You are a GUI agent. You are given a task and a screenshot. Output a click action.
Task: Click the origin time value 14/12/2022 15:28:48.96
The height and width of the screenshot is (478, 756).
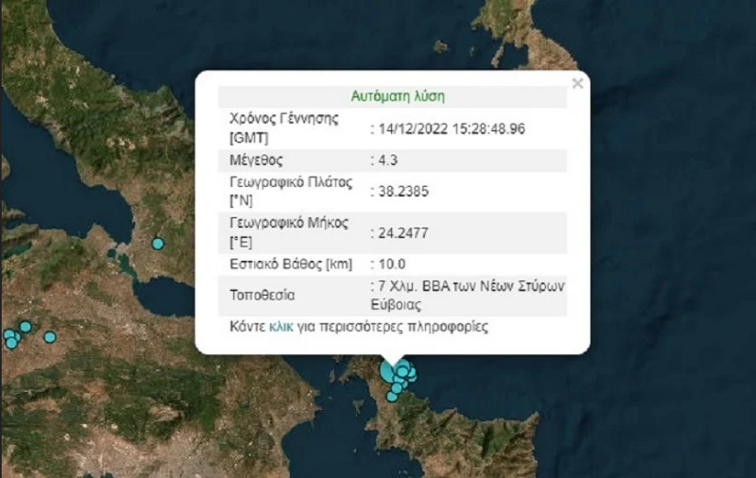pyautogui.click(x=450, y=129)
